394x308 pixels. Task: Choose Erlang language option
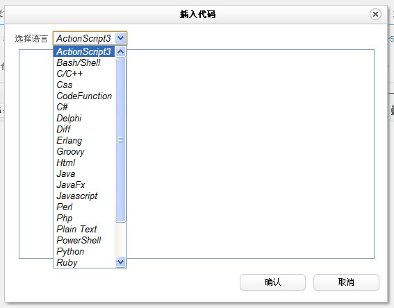[x=84, y=140]
